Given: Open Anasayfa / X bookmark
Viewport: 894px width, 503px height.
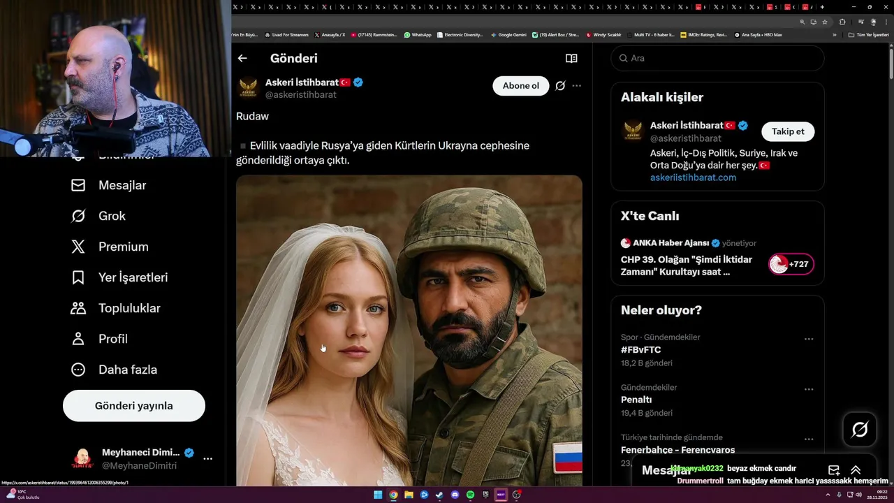Looking at the screenshot, I should [330, 34].
